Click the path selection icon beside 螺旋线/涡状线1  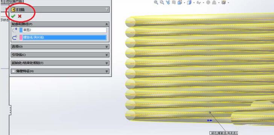click(x=15, y=37)
